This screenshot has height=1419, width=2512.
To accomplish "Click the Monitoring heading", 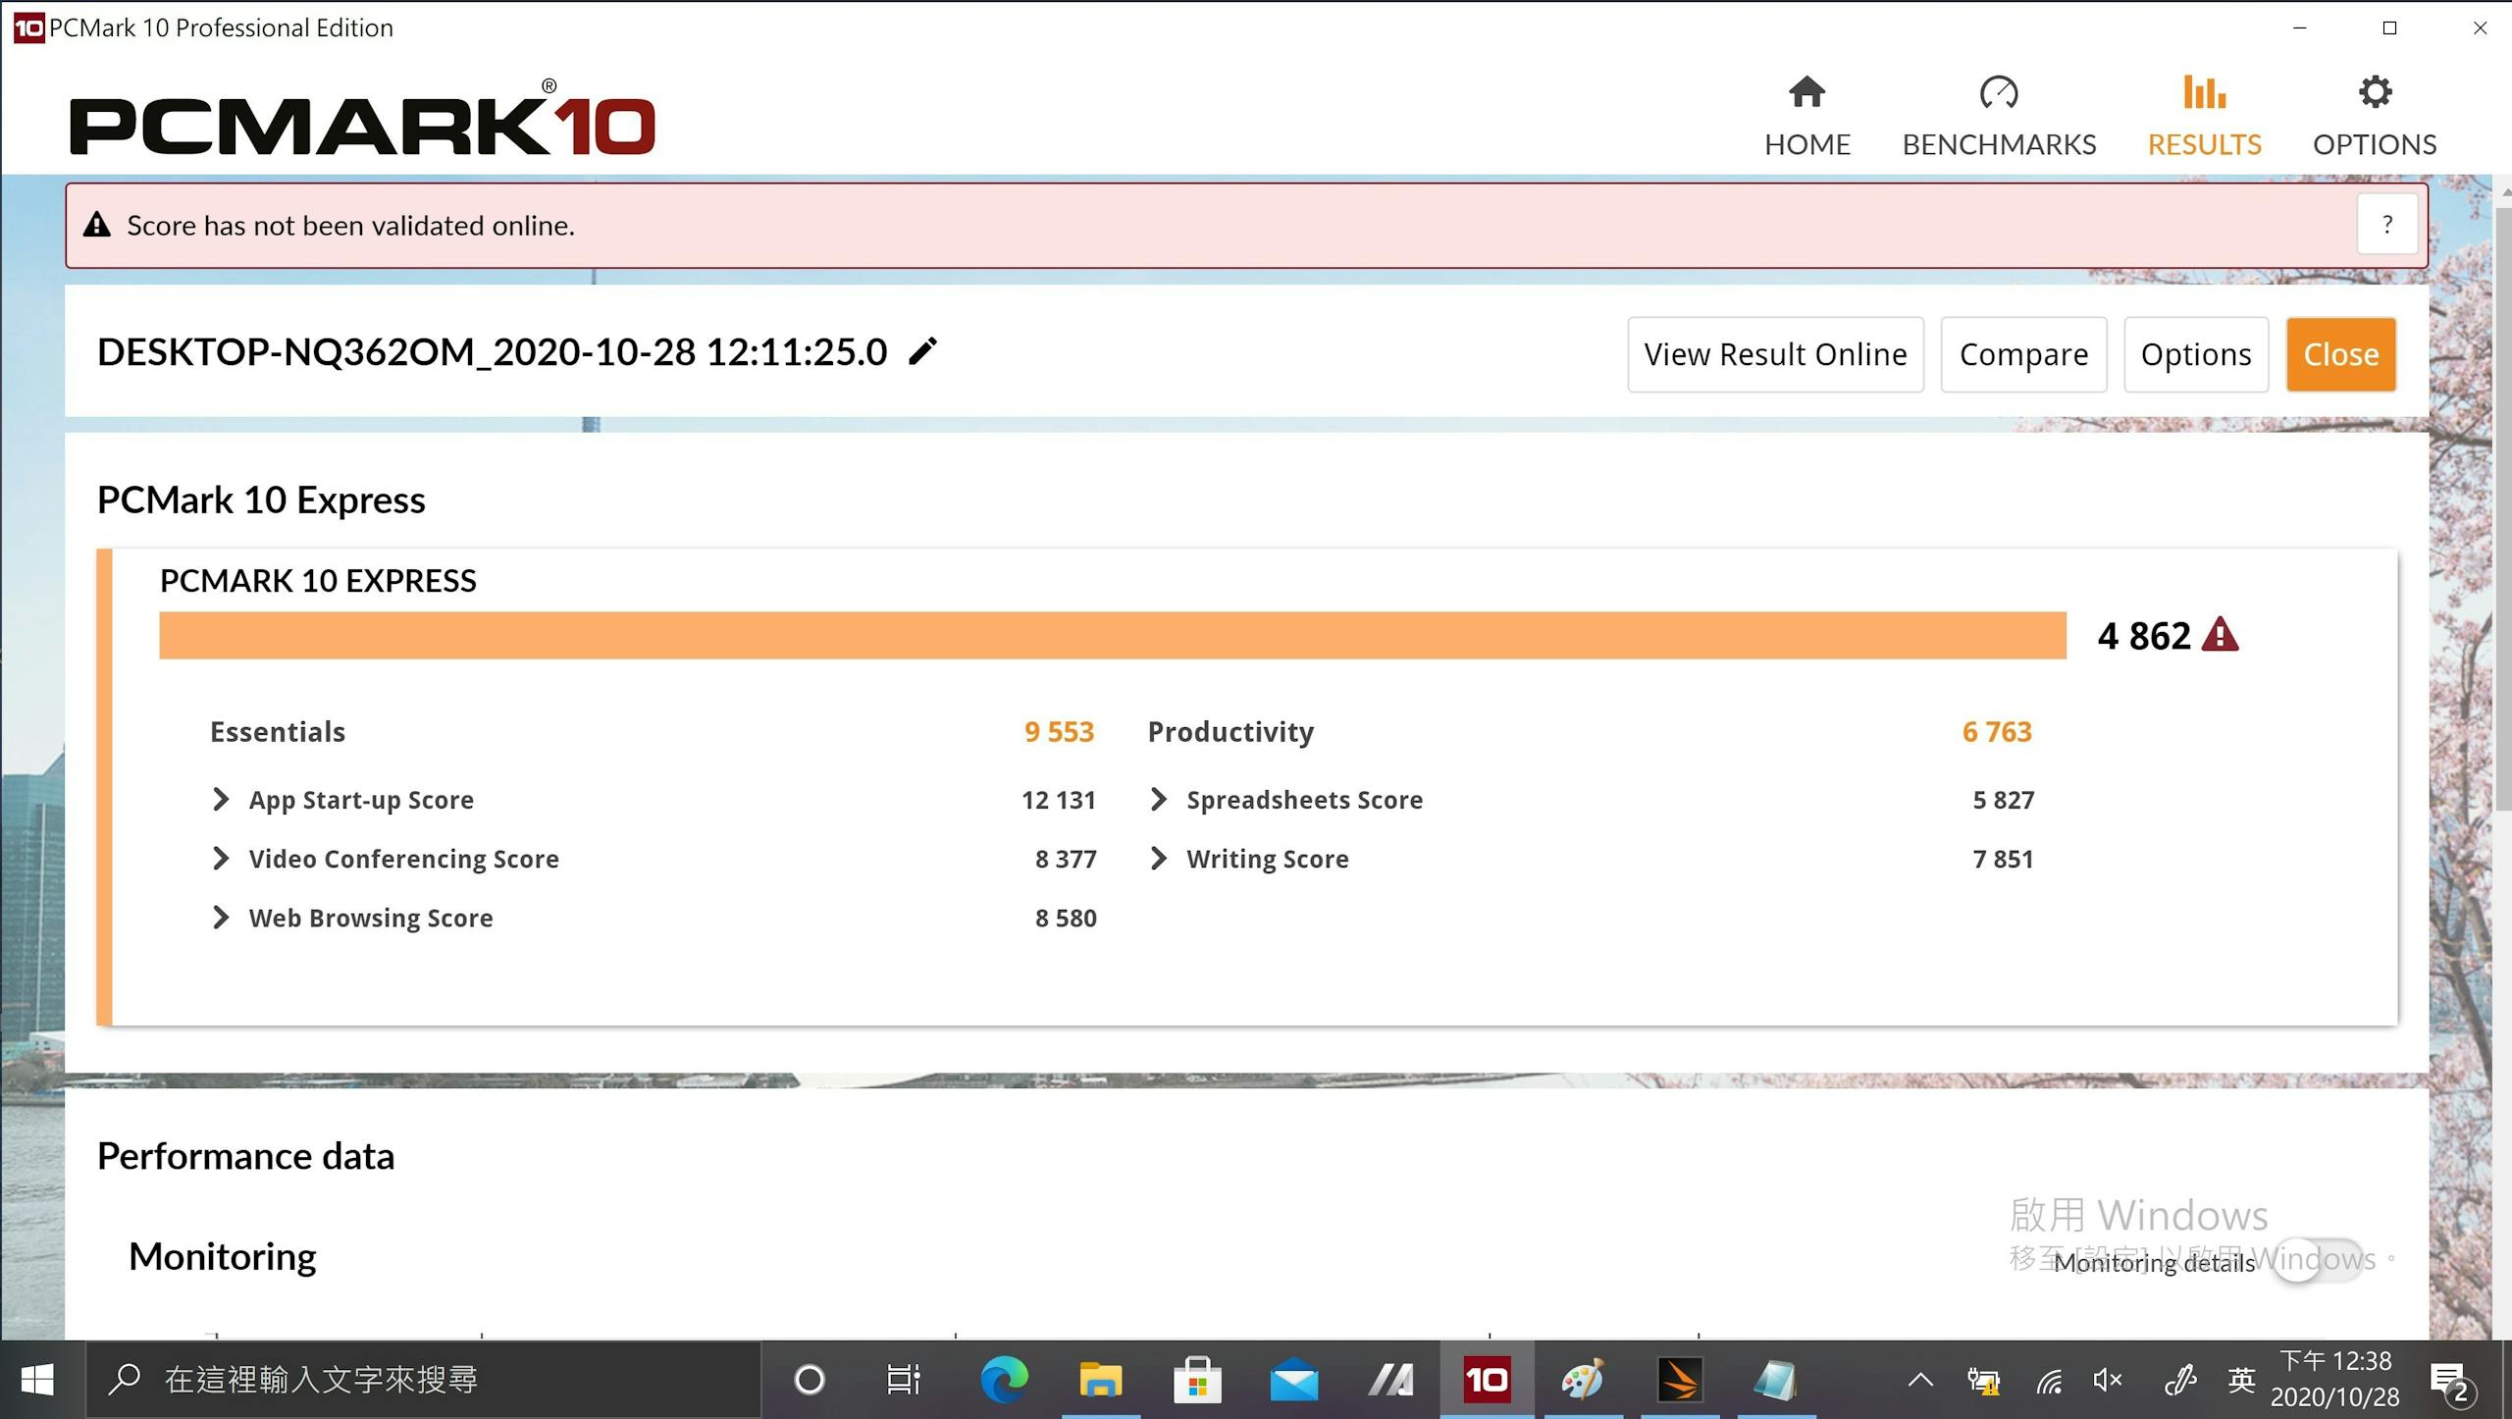I will pyautogui.click(x=223, y=1257).
